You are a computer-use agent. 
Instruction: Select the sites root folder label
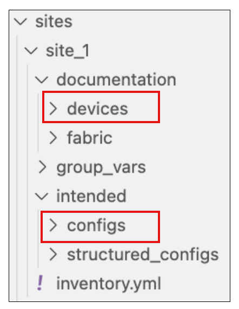54,22
